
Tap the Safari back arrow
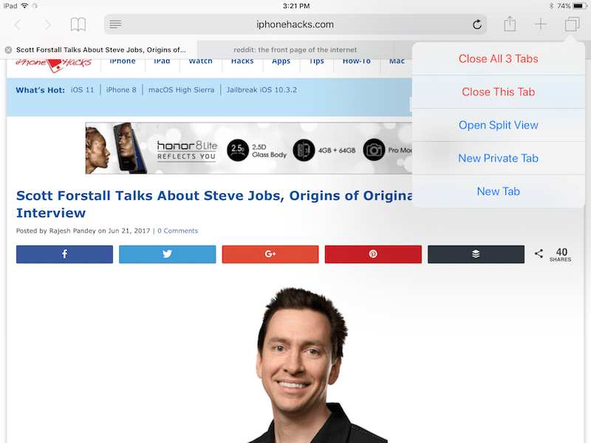click(x=18, y=25)
